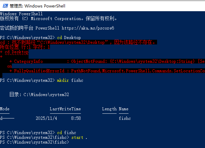Click the PowerShell icon in title bar
The height and width of the screenshot is (148, 205).
point(5,6)
